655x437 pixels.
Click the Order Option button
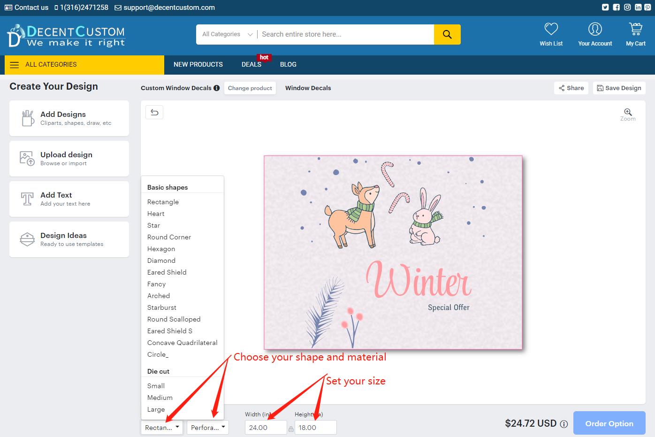coord(609,423)
